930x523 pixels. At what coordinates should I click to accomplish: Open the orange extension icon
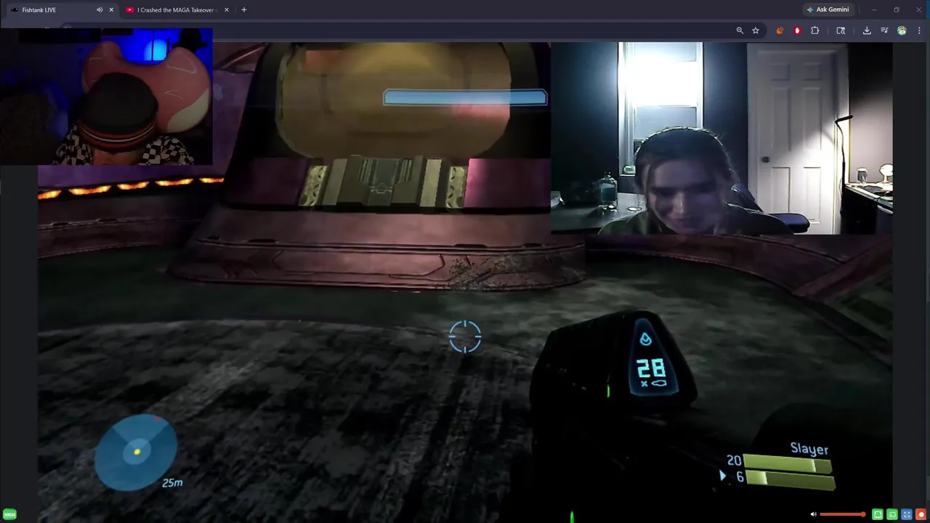[x=780, y=31]
